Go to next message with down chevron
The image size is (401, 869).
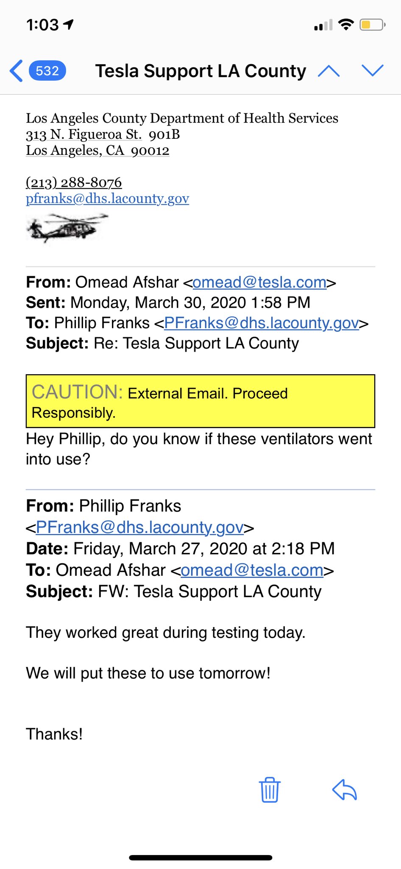click(373, 70)
